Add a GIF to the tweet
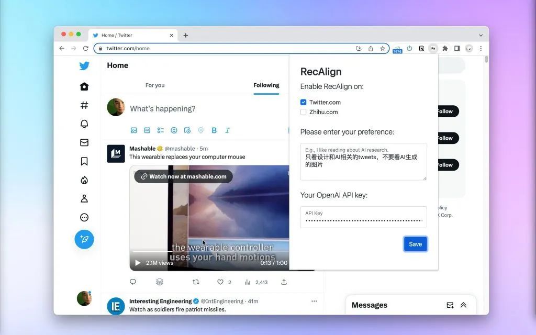Image resolution: width=536 pixels, height=335 pixels. coord(147,130)
